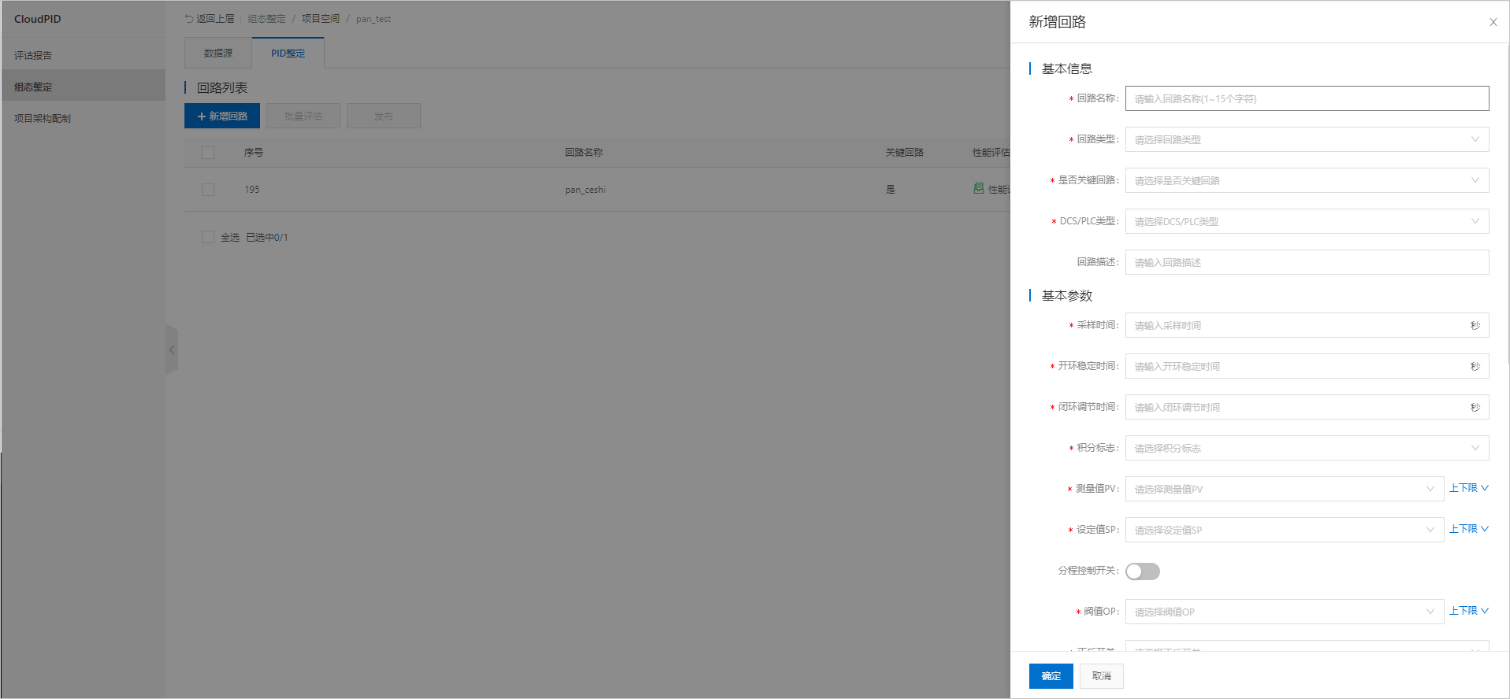Click the plus icon on 新增回路 button

(202, 116)
